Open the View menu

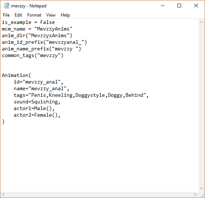tap(51, 15)
